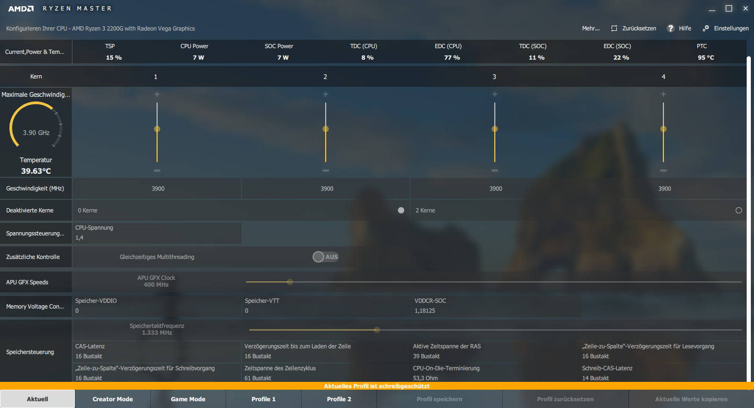The image size is (754, 408).
Task: Click Aktuelle Werte kopieren button
Action: point(691,399)
